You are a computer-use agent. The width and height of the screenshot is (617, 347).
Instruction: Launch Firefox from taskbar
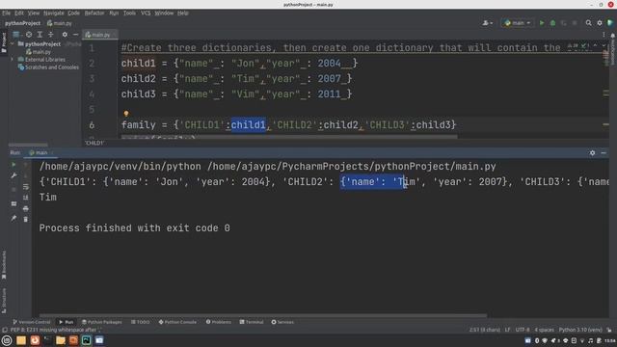[x=35, y=340]
